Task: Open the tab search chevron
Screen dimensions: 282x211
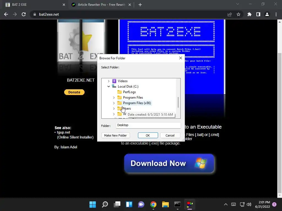Action: (x=238, y=4)
